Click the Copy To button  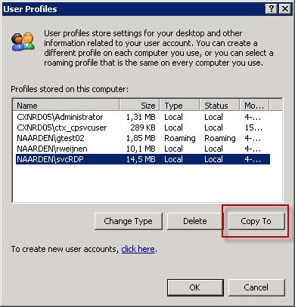click(256, 221)
